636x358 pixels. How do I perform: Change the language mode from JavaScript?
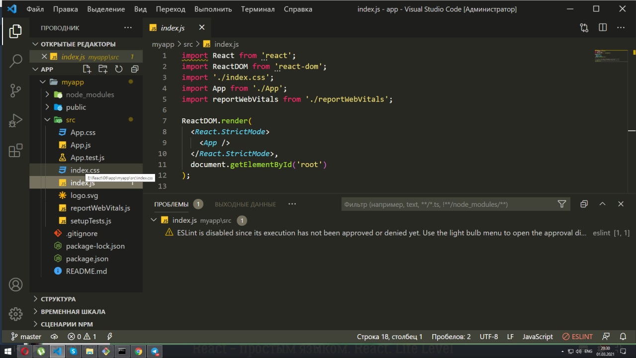pos(538,337)
